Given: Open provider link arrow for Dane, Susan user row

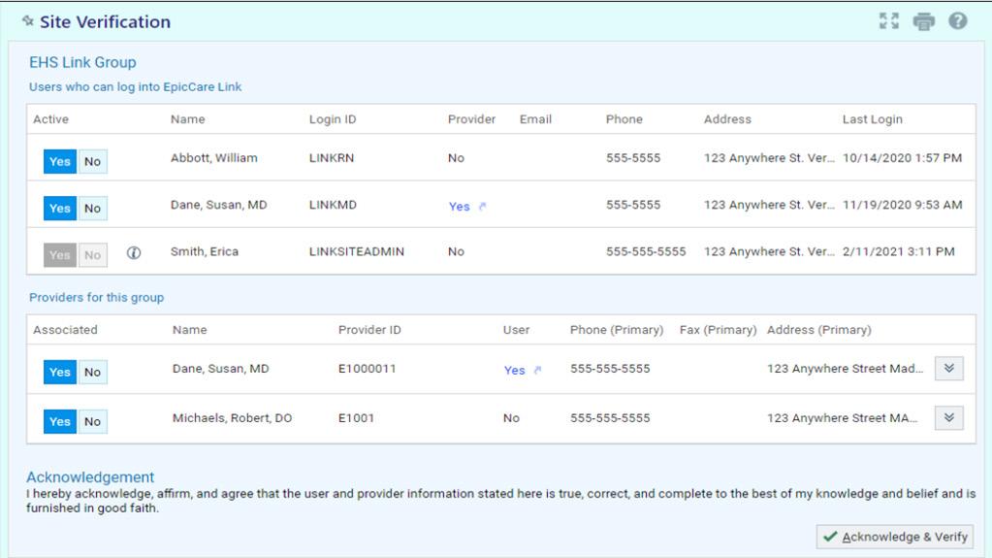Looking at the screenshot, I should [x=483, y=207].
